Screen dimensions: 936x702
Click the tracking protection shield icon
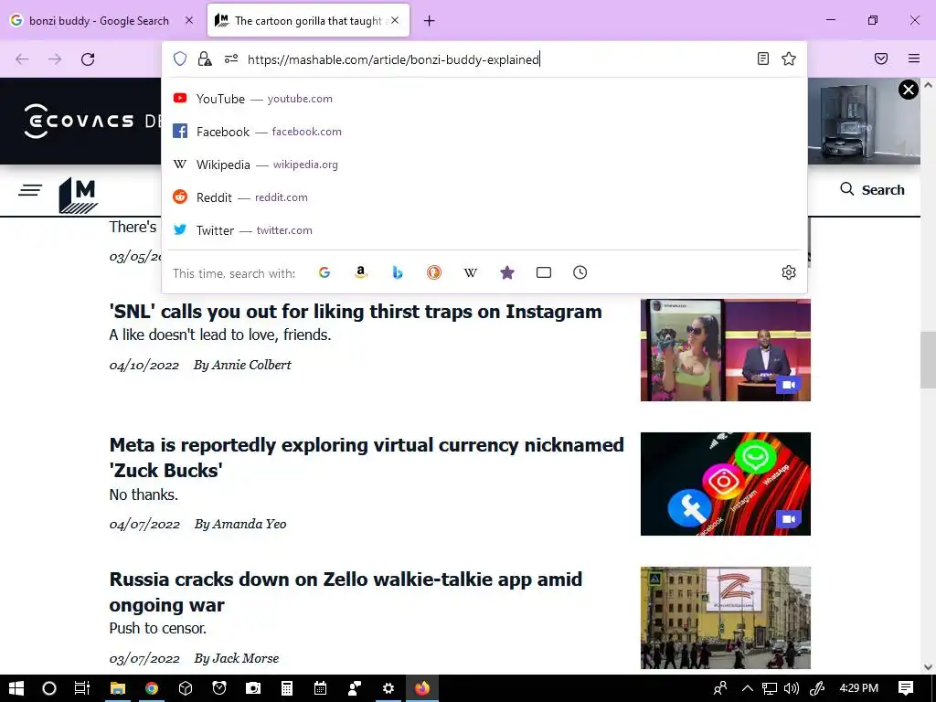(180, 58)
